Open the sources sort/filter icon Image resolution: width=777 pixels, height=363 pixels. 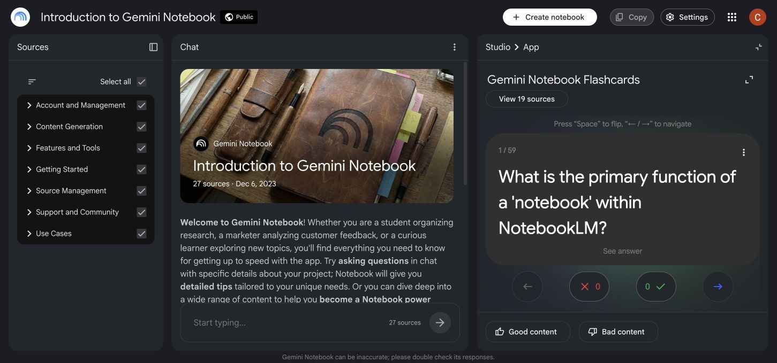coord(32,82)
